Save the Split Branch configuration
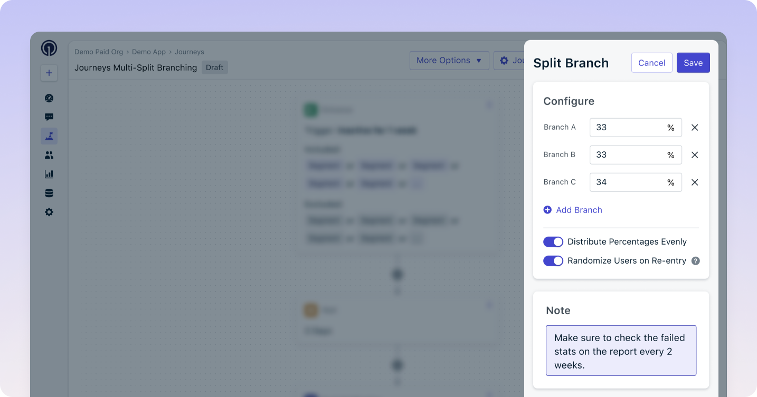Screen dimensions: 757x397 [x=693, y=63]
